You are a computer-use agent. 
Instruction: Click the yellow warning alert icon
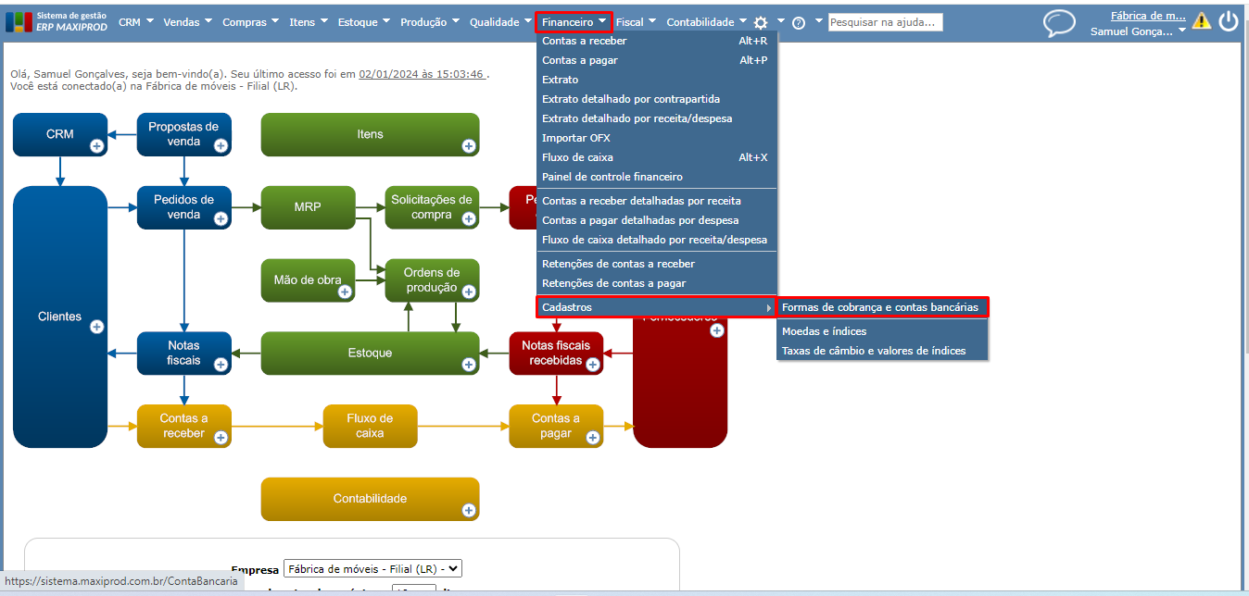pos(1202,20)
